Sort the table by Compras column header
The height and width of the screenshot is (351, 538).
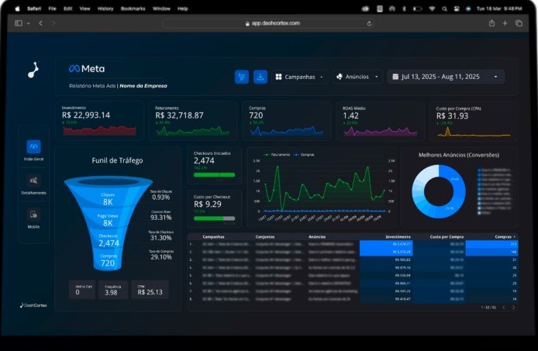tap(503, 236)
